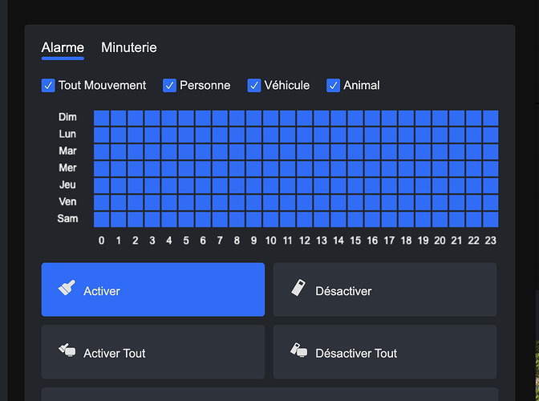This screenshot has height=401, width=539.
Task: Select the Jeu schedule cell at hour 5
Action: click(186, 185)
